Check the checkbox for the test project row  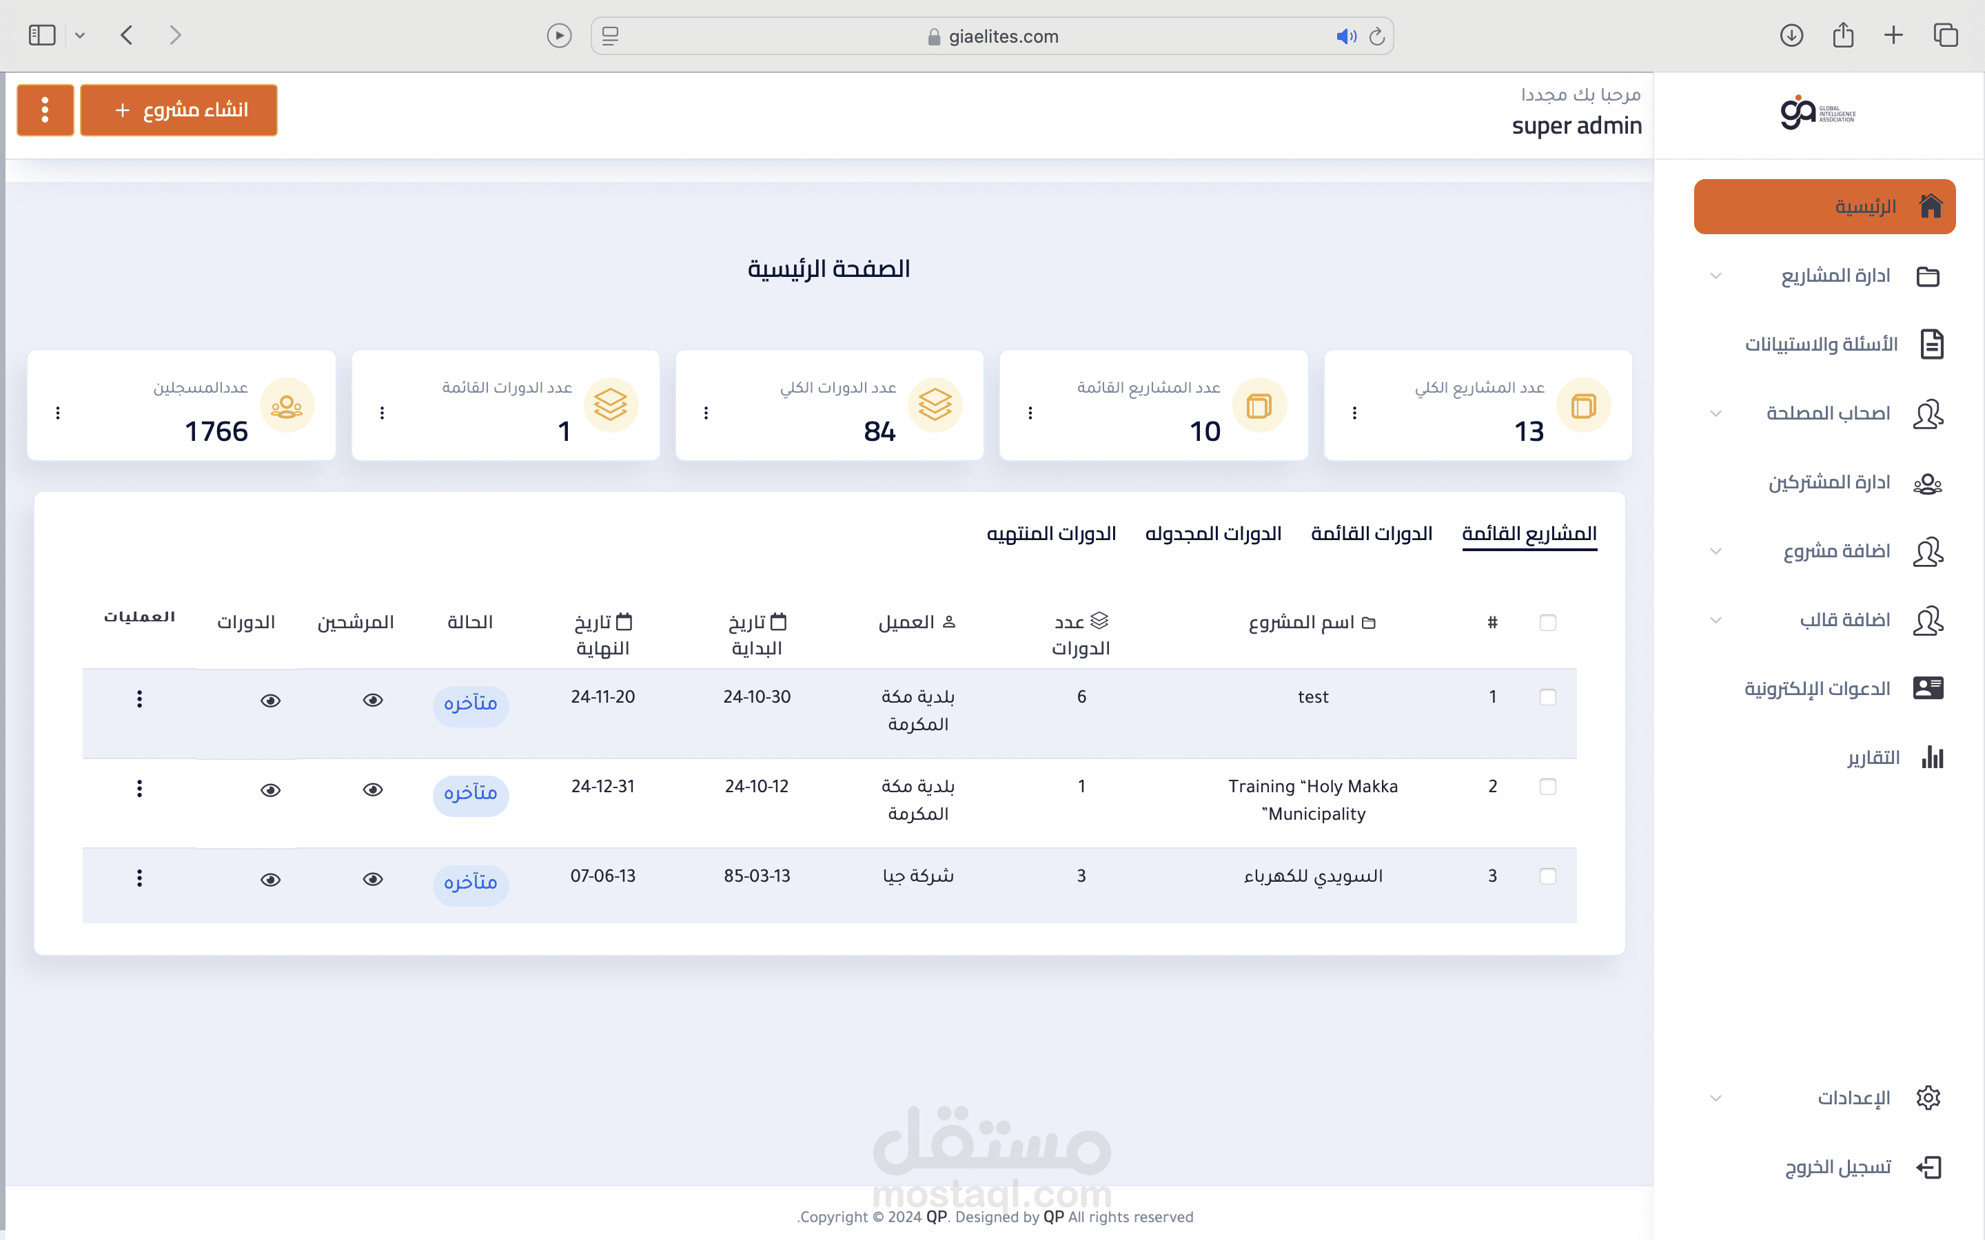(1549, 696)
